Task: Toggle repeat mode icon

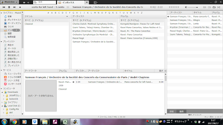Action: pyautogui.click(x=214, y=7)
